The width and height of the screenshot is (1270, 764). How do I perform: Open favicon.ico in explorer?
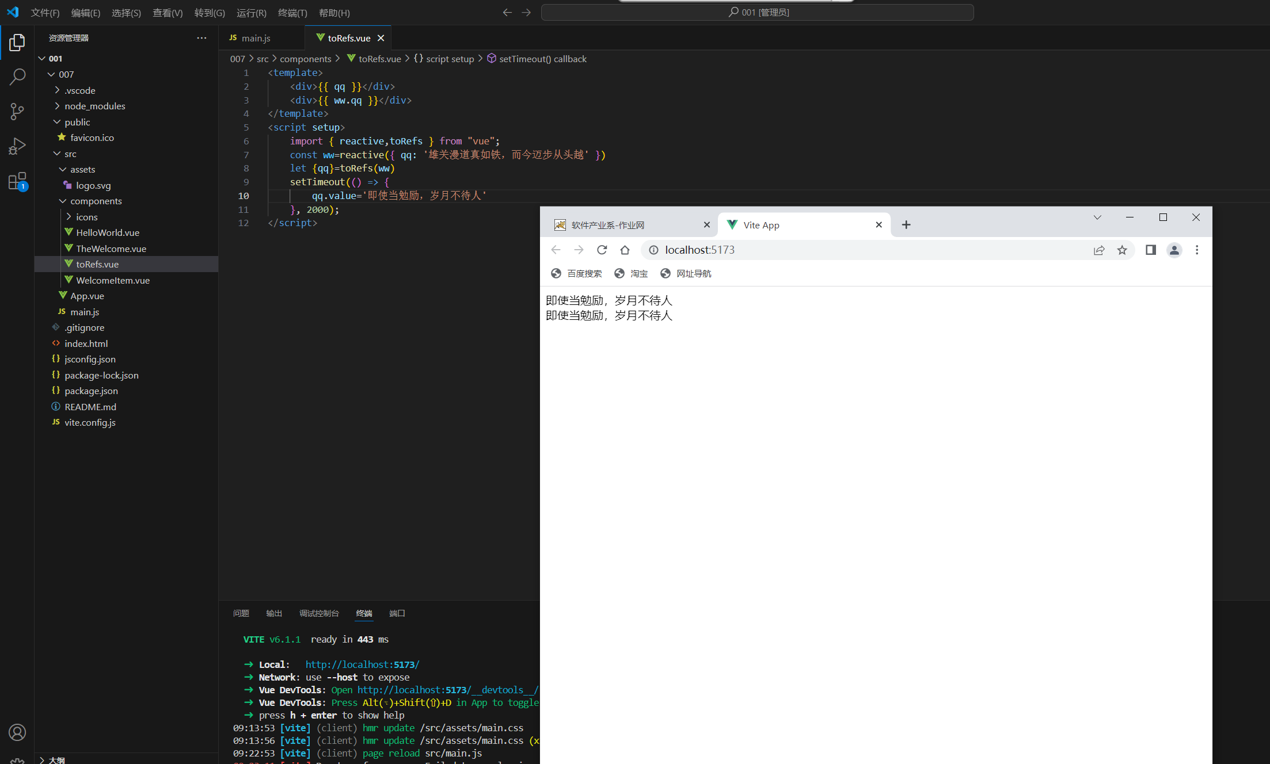pyautogui.click(x=92, y=137)
